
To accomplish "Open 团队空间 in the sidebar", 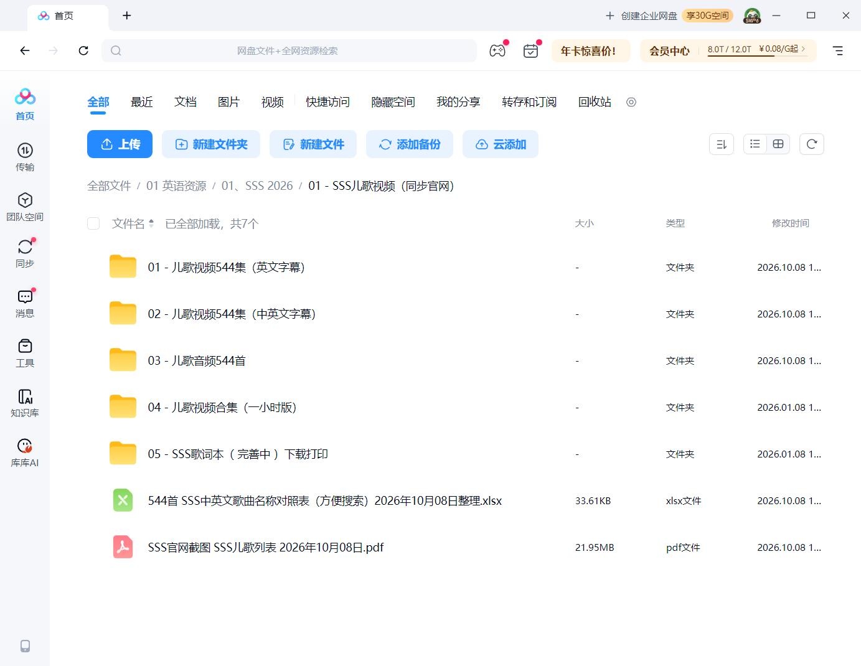I will [25, 207].
